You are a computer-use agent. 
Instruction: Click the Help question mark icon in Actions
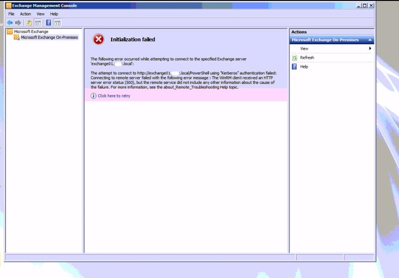point(294,67)
